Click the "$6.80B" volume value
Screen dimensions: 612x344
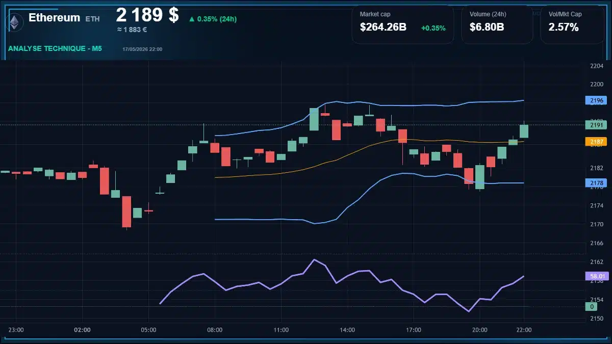pyautogui.click(x=487, y=28)
